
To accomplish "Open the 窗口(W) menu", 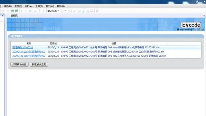I will coord(50,6).
